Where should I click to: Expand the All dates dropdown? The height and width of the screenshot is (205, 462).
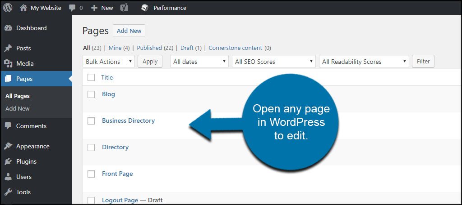point(199,62)
